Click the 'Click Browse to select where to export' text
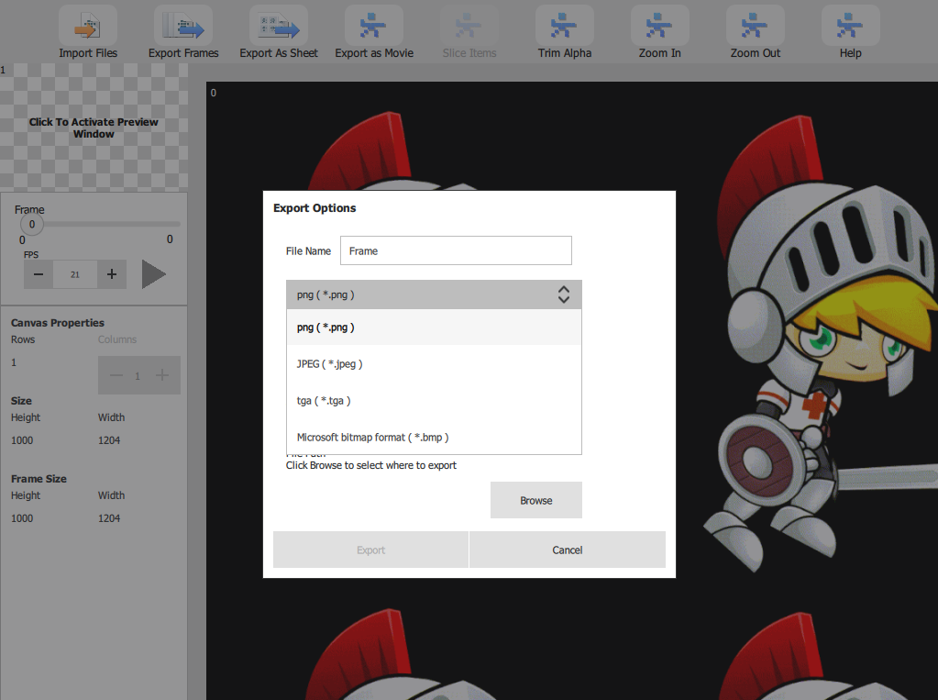This screenshot has height=700, width=938. [x=371, y=465]
